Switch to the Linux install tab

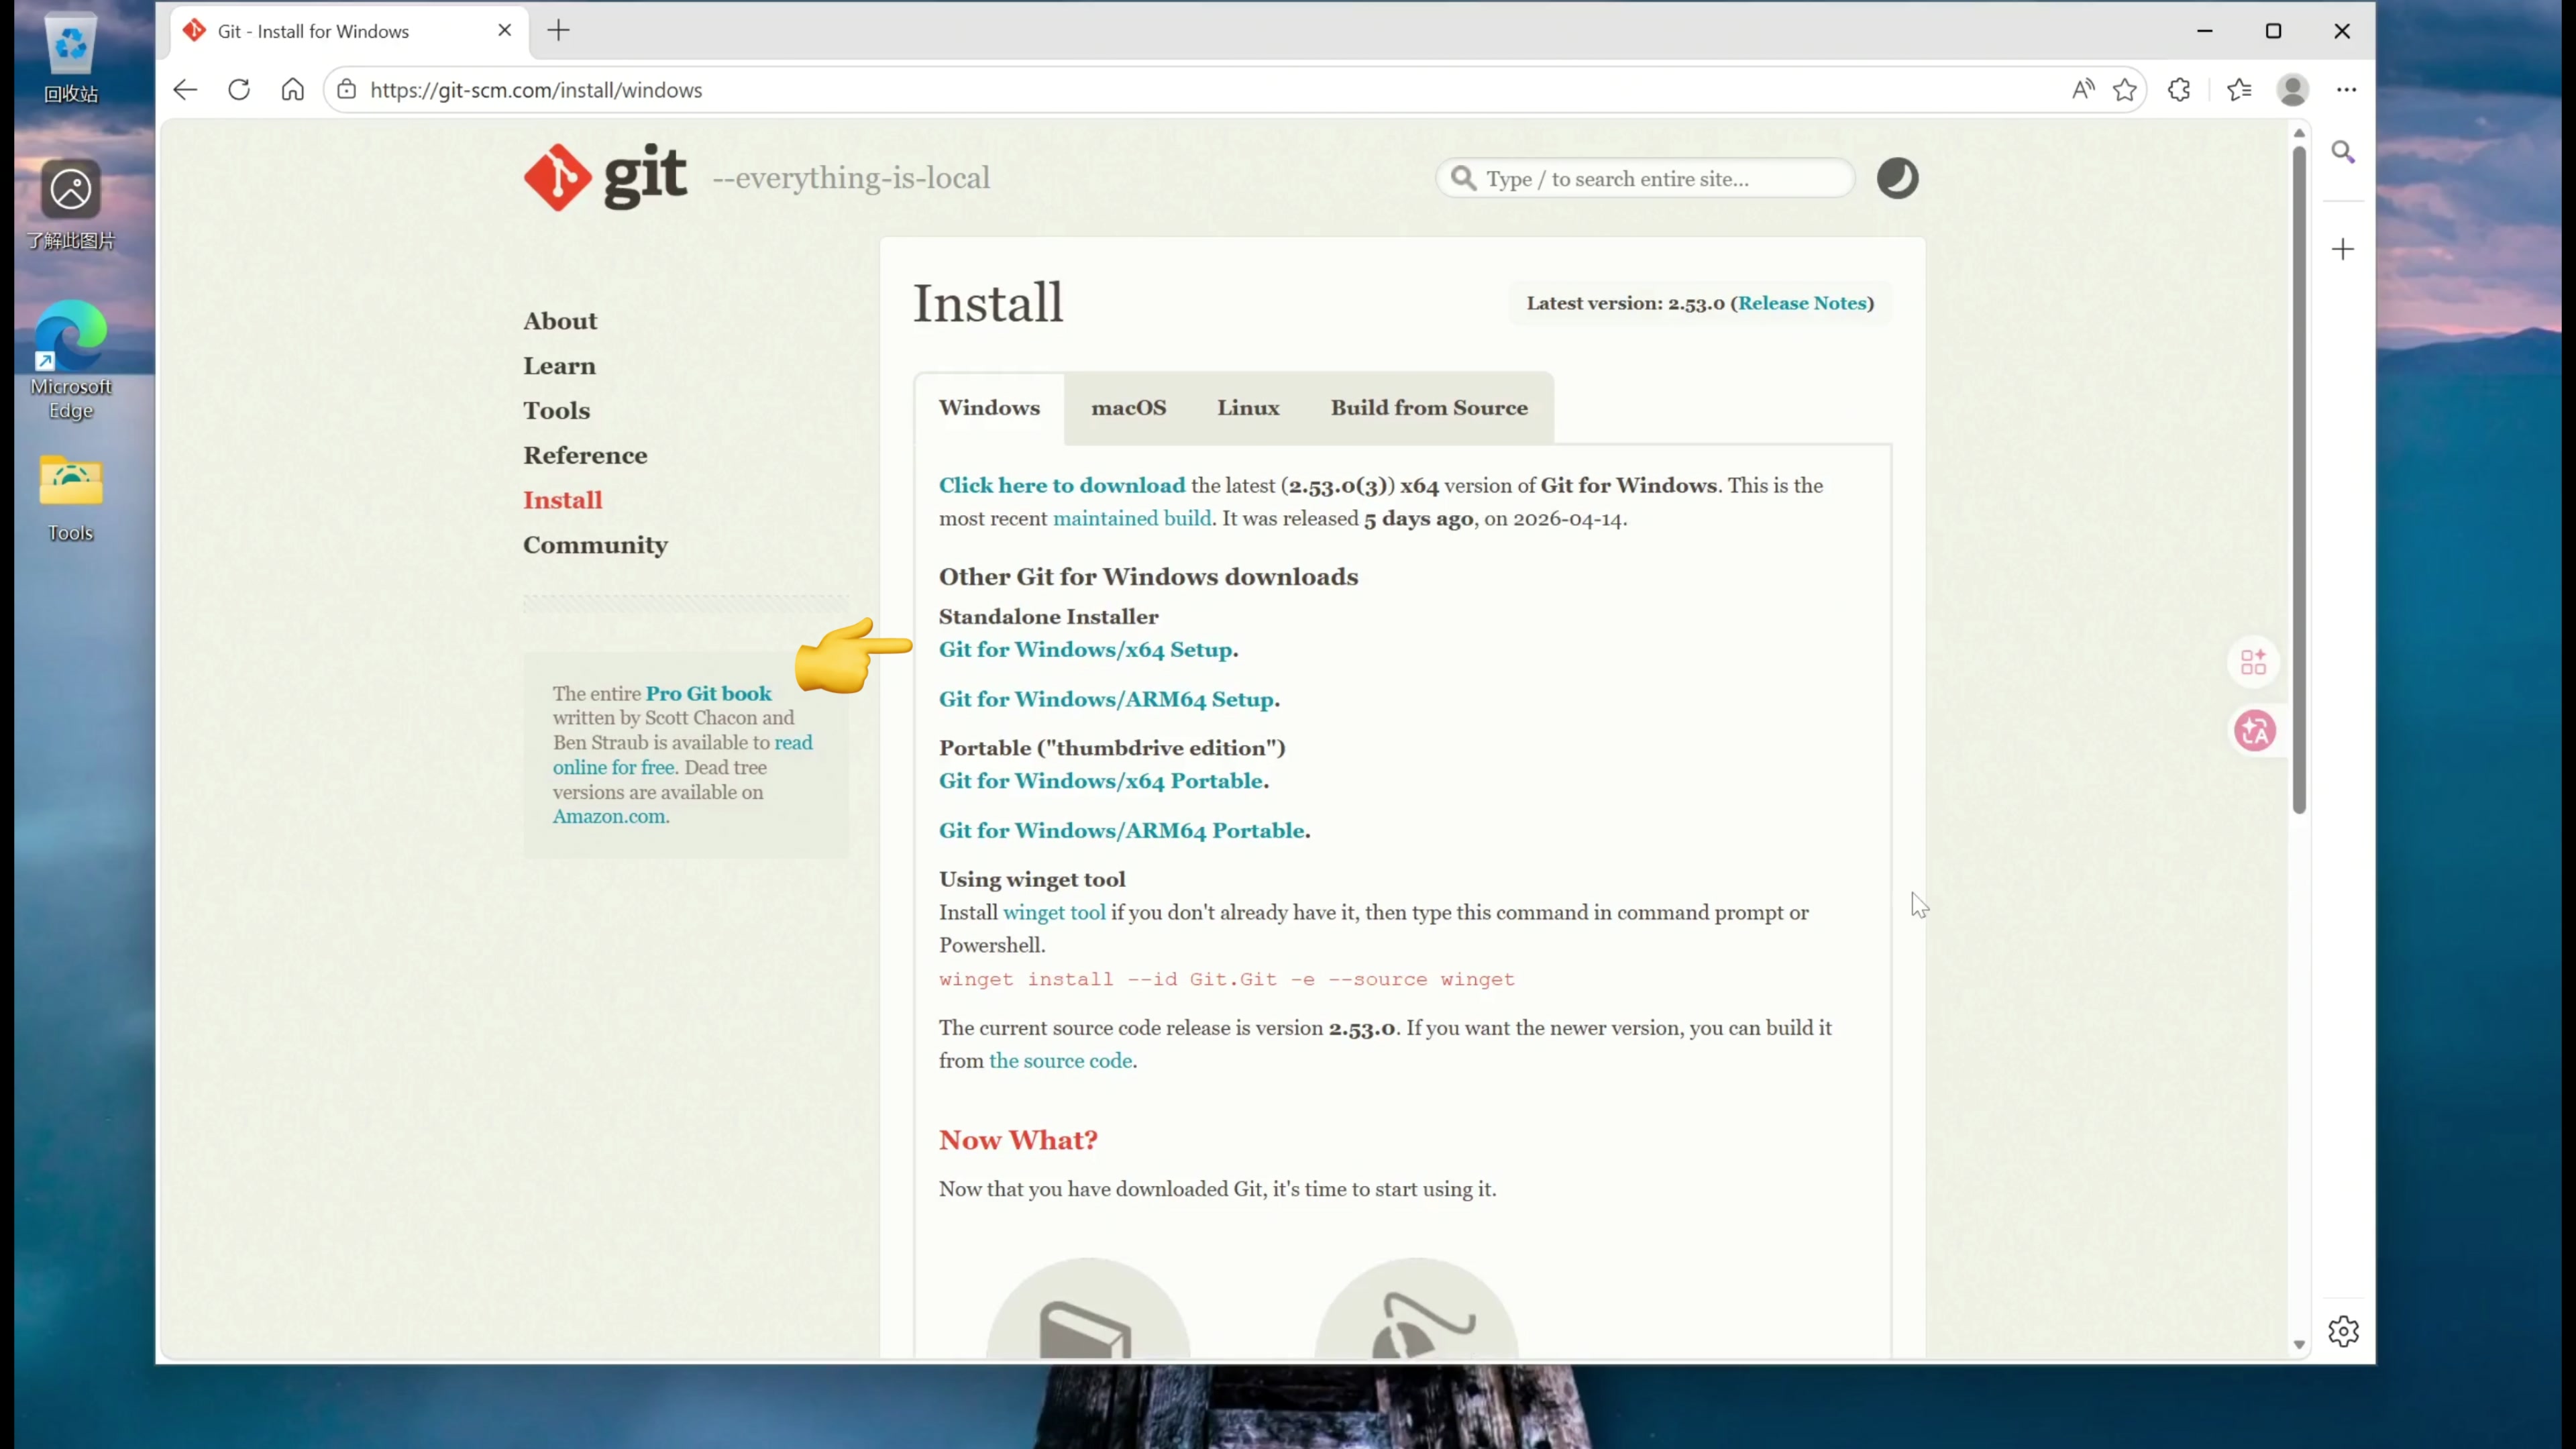click(x=1248, y=408)
